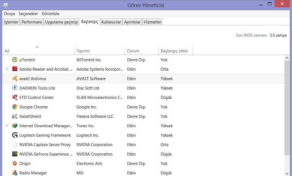The image size is (292, 176).
Task: Click the ETD Control Center icon
Action: (15, 97)
